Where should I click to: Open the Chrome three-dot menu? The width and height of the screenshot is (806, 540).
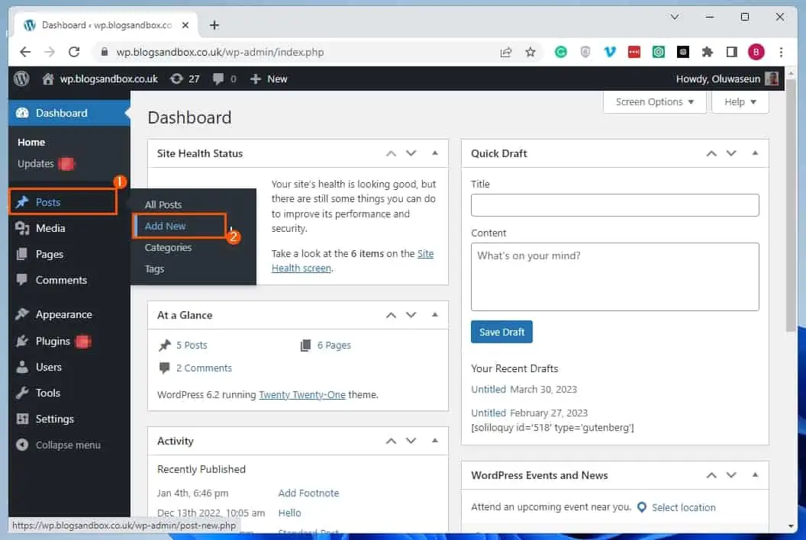click(781, 52)
